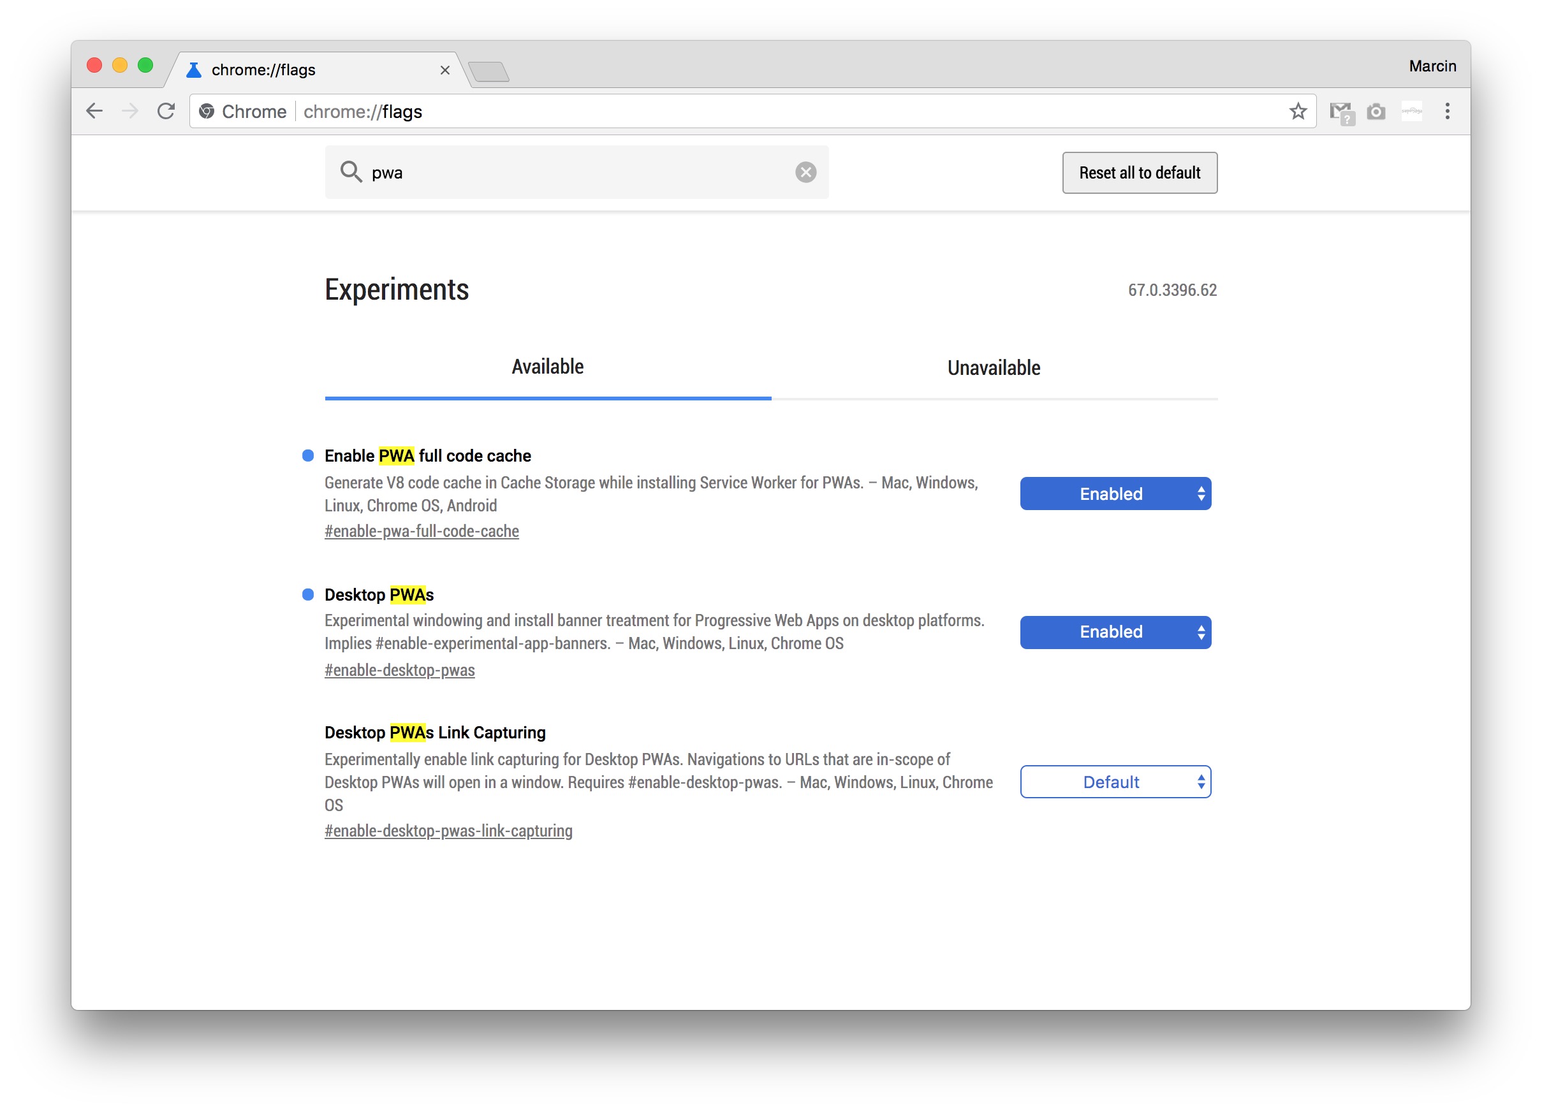Close the chrome://flags tab

[x=444, y=70]
